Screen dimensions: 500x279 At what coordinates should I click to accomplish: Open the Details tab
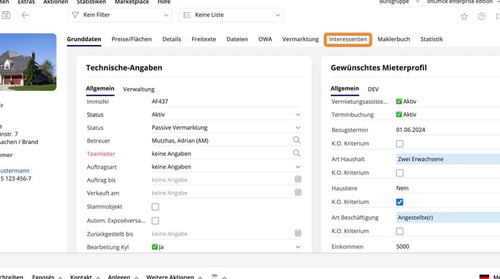(172, 39)
